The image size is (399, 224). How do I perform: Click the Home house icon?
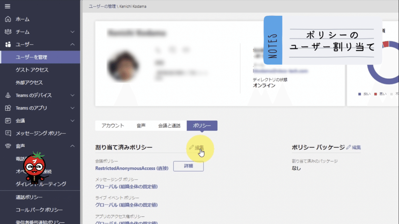point(8,19)
